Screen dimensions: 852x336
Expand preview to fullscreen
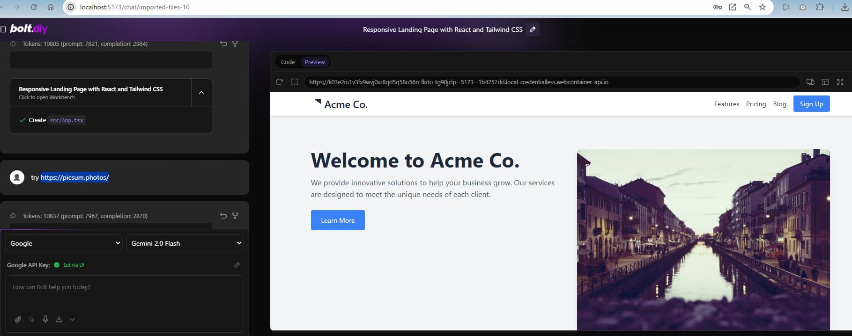840,82
